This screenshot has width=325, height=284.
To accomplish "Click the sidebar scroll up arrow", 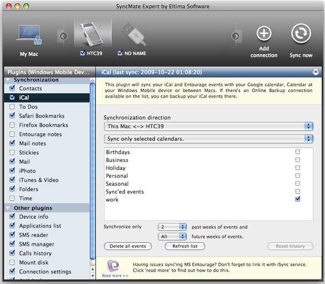I will coord(93,269).
